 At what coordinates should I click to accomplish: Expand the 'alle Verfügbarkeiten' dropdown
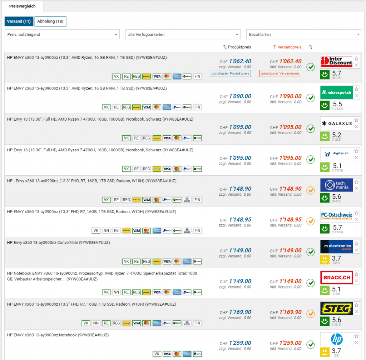(x=183, y=34)
